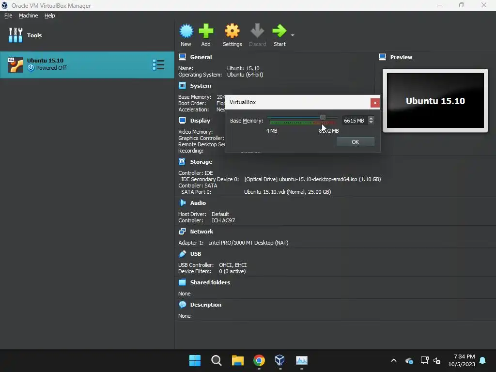The width and height of the screenshot is (496, 372).
Task: Click the 4 MB minimum label
Action: pos(272,131)
